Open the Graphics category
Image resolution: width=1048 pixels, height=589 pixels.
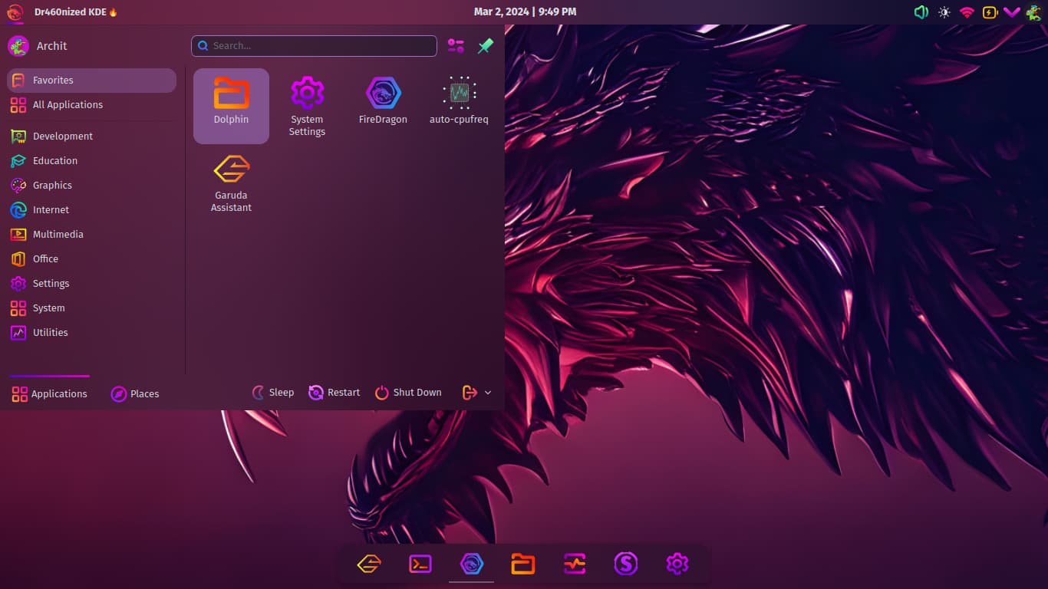coord(92,186)
